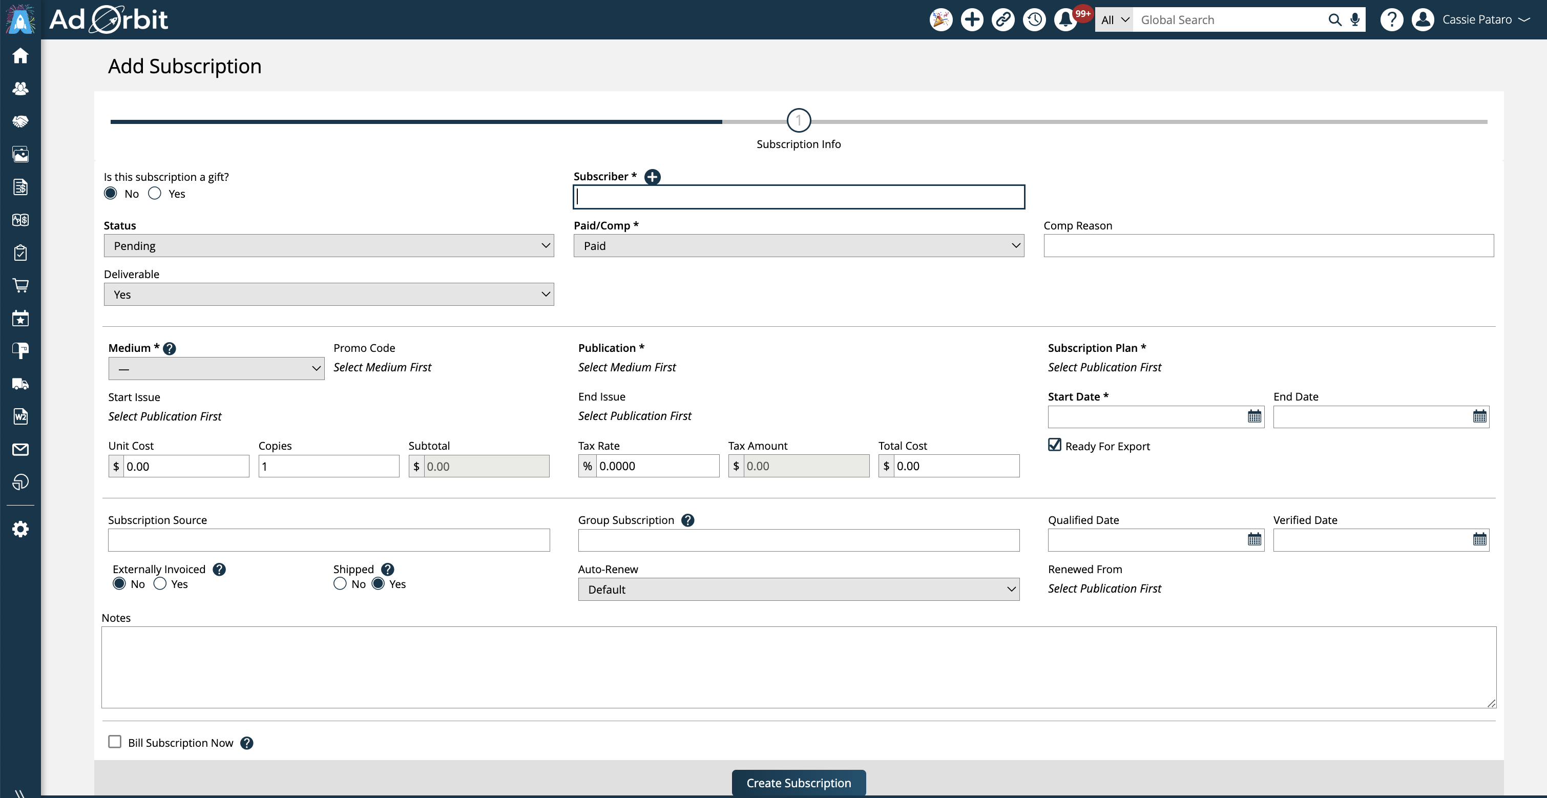This screenshot has width=1547, height=798.
Task: Expand the Paid/Comp dropdown
Action: coord(798,245)
